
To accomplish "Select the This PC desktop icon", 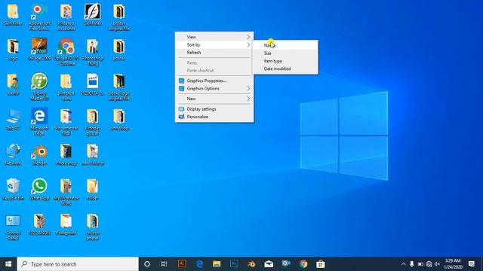I will pyautogui.click(x=14, y=119).
